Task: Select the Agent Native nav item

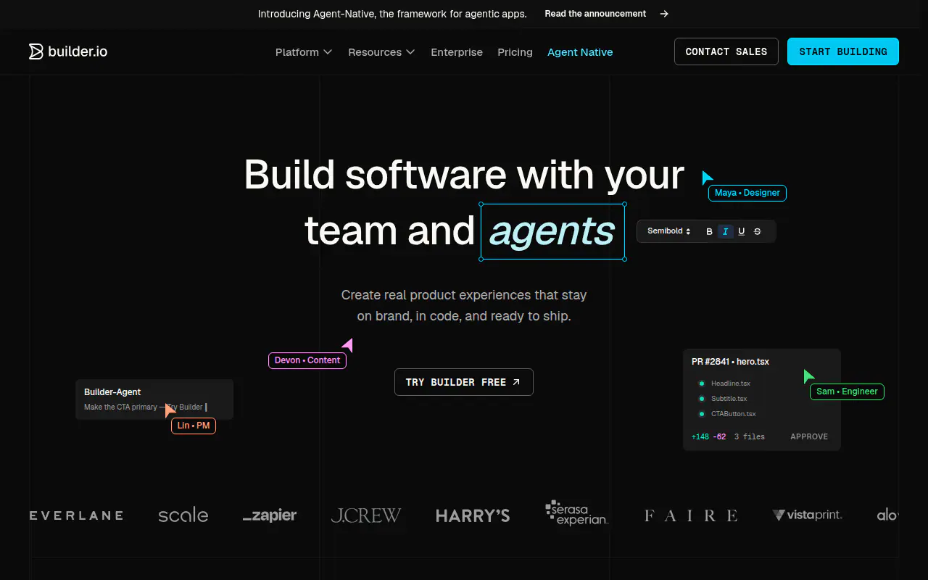Action: pyautogui.click(x=580, y=52)
